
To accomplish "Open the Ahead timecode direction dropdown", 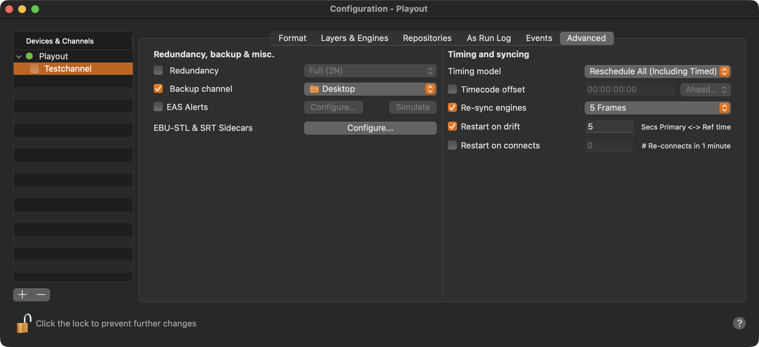I will (705, 90).
